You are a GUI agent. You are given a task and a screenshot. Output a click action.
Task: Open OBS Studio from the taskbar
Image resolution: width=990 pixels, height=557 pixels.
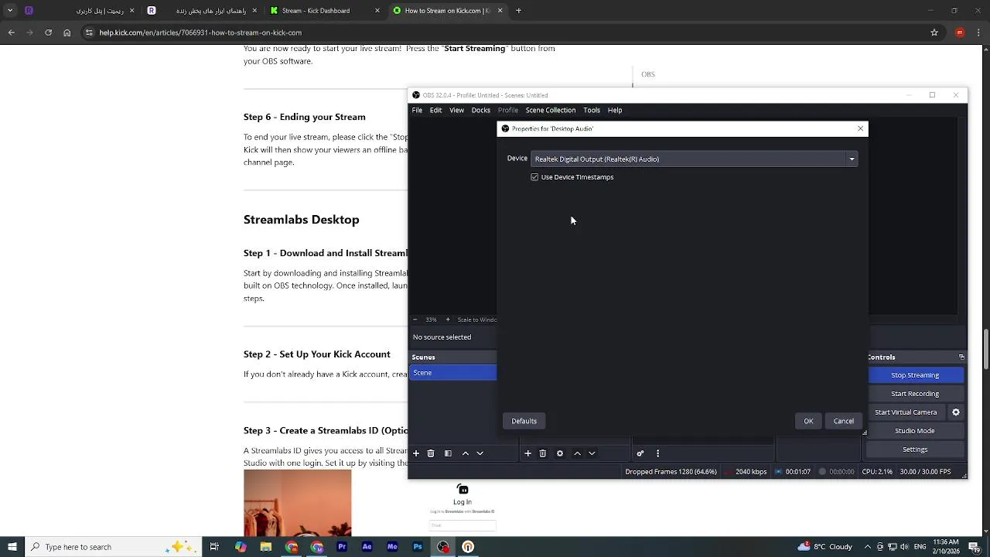tap(443, 547)
